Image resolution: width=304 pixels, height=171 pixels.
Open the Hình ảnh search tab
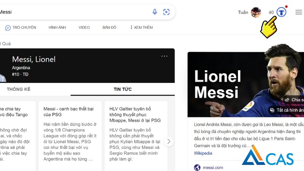(x=57, y=28)
